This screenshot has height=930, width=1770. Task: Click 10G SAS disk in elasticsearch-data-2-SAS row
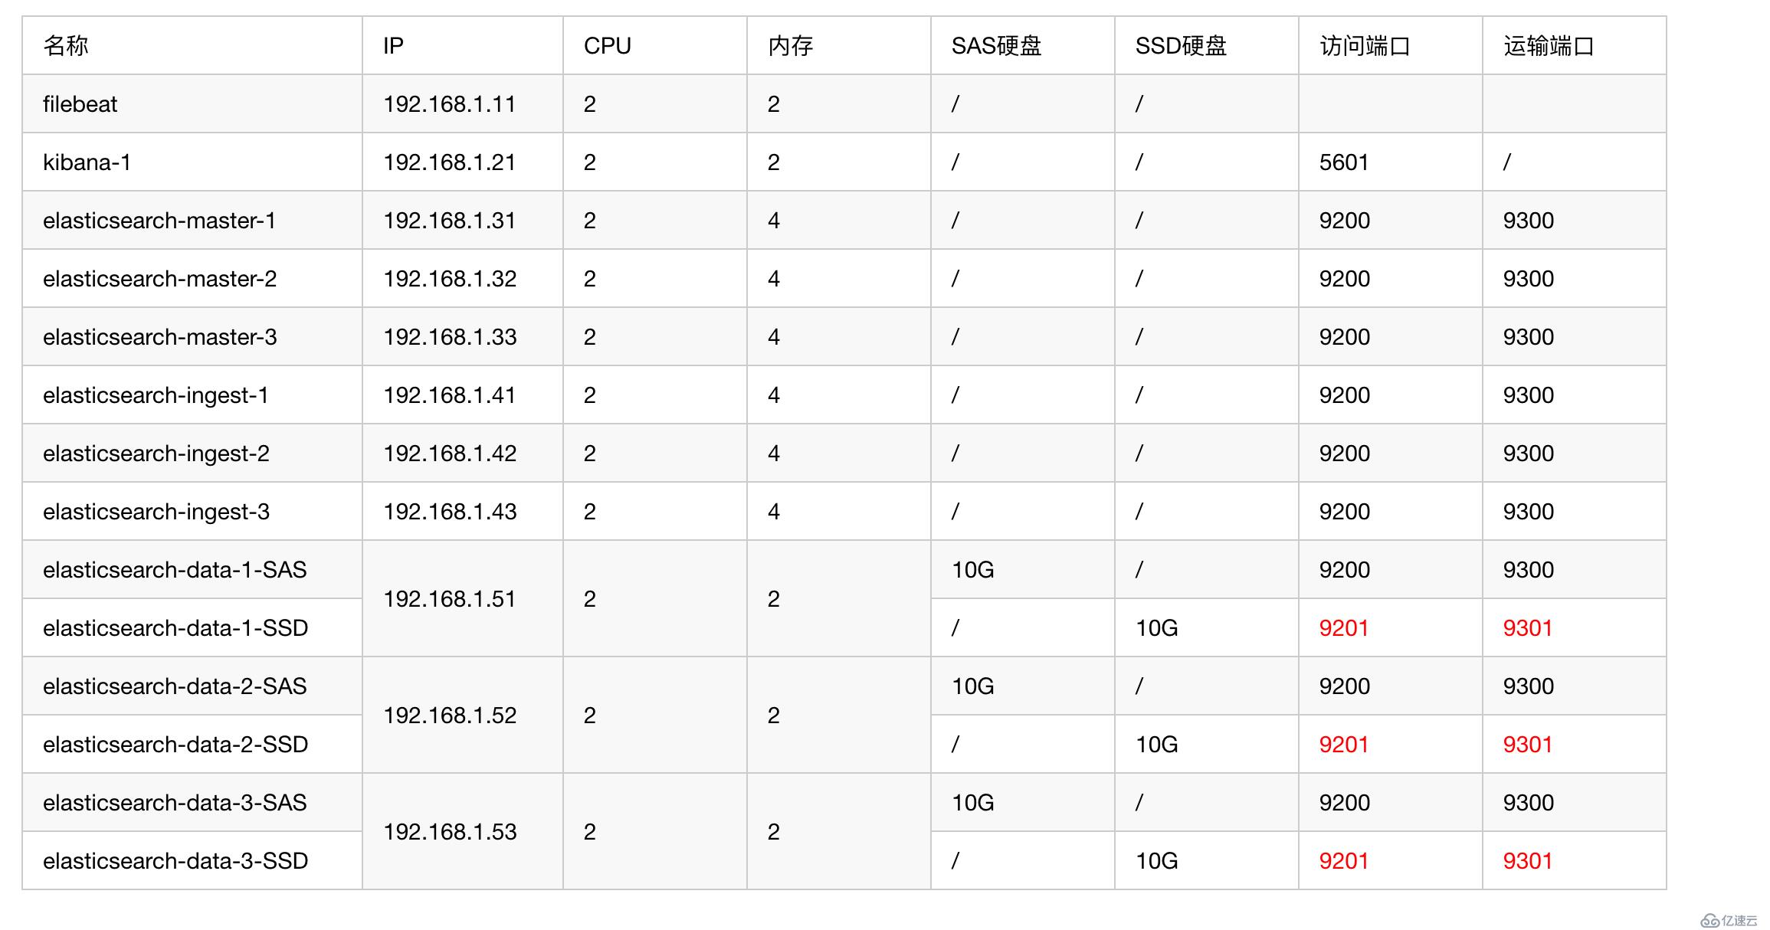point(973,686)
